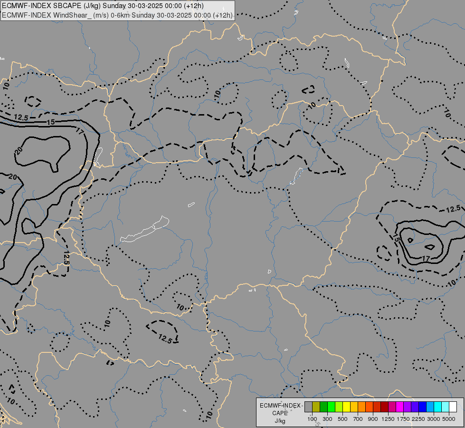Pick the sky blue swatch left of 3000 tick
This screenshot has height=428, width=465.
coord(430,407)
